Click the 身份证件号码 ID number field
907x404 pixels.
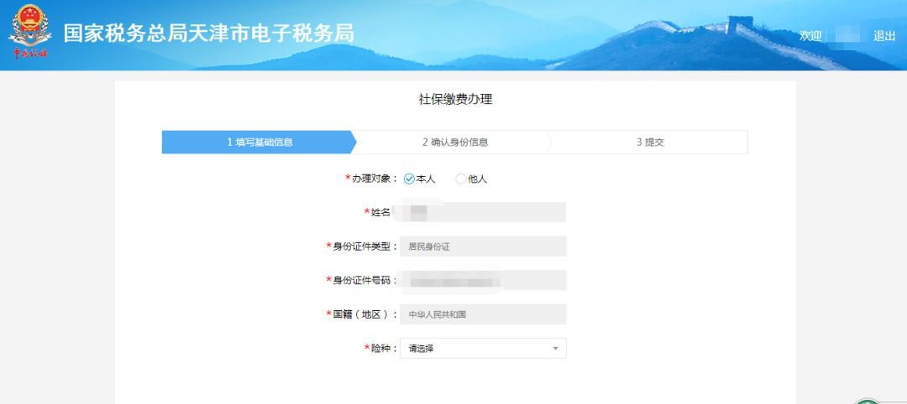point(483,281)
